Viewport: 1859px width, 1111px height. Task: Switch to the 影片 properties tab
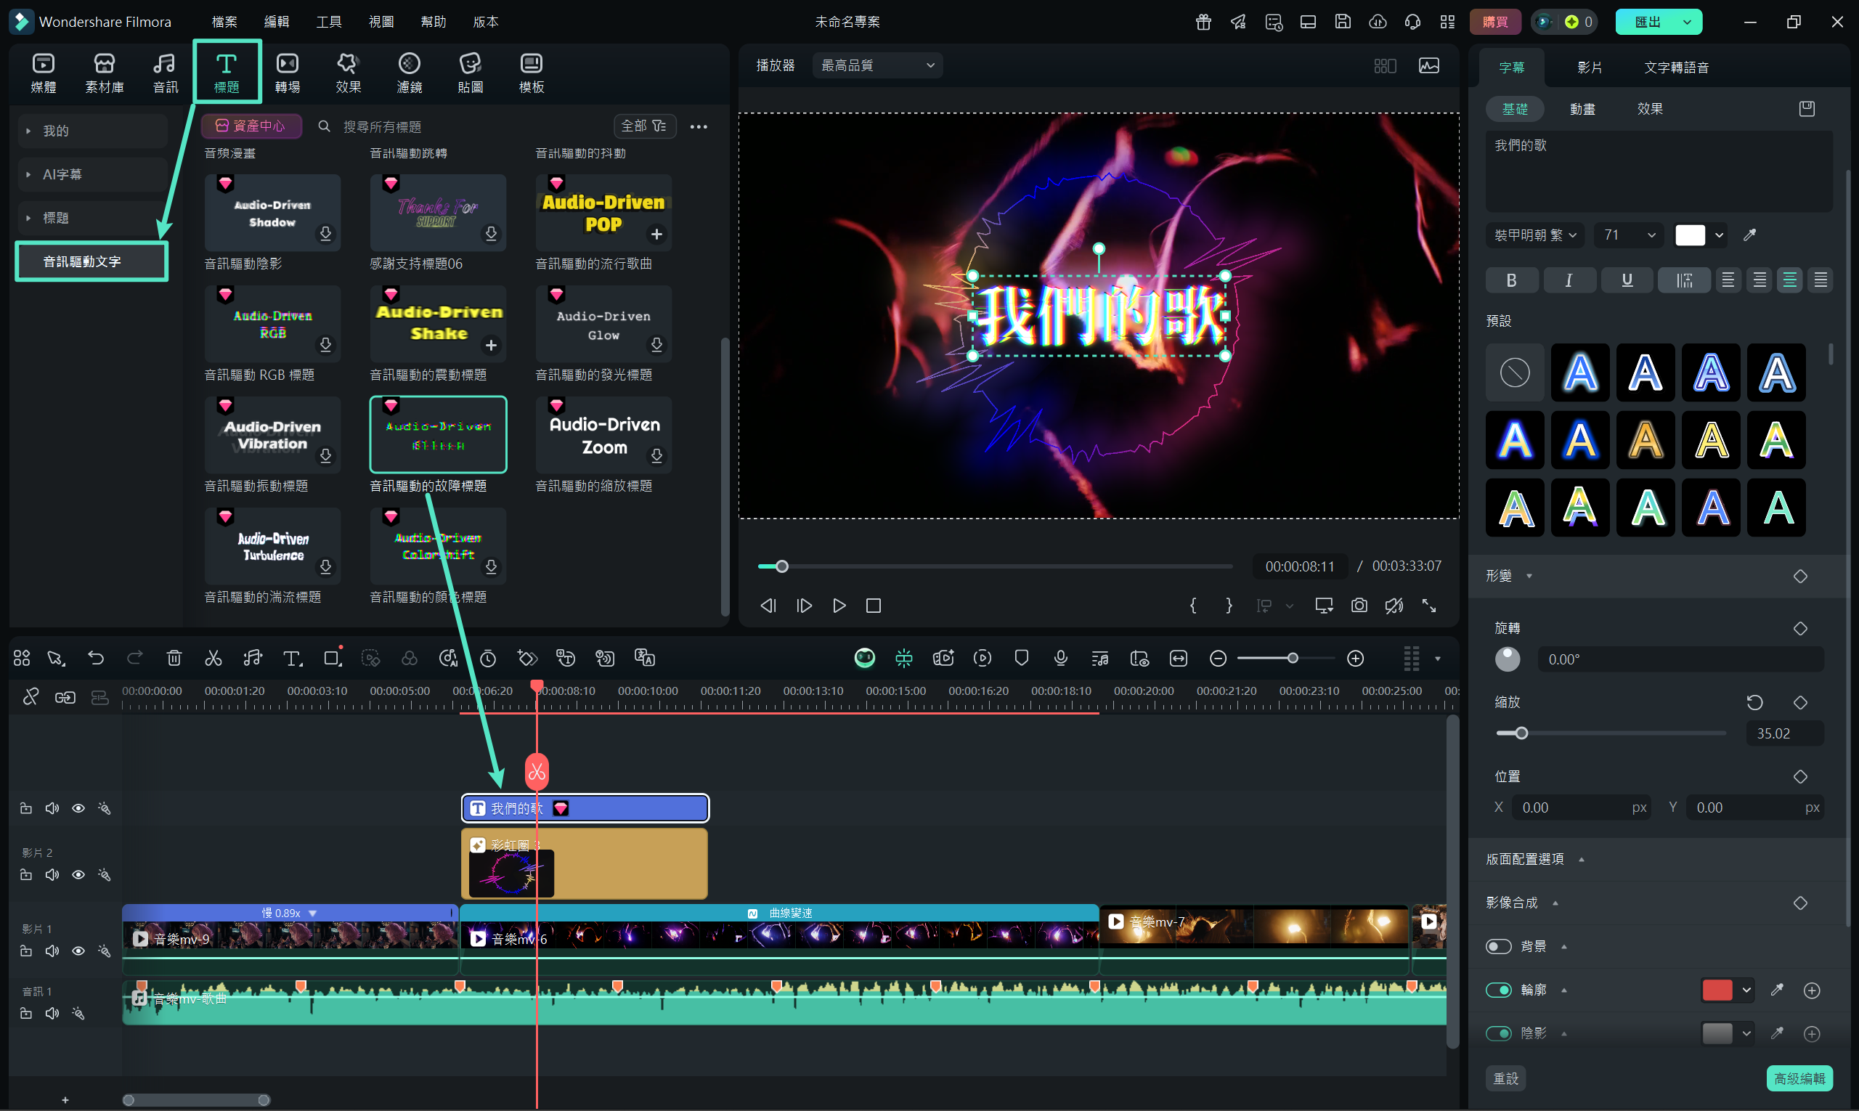(x=1590, y=68)
